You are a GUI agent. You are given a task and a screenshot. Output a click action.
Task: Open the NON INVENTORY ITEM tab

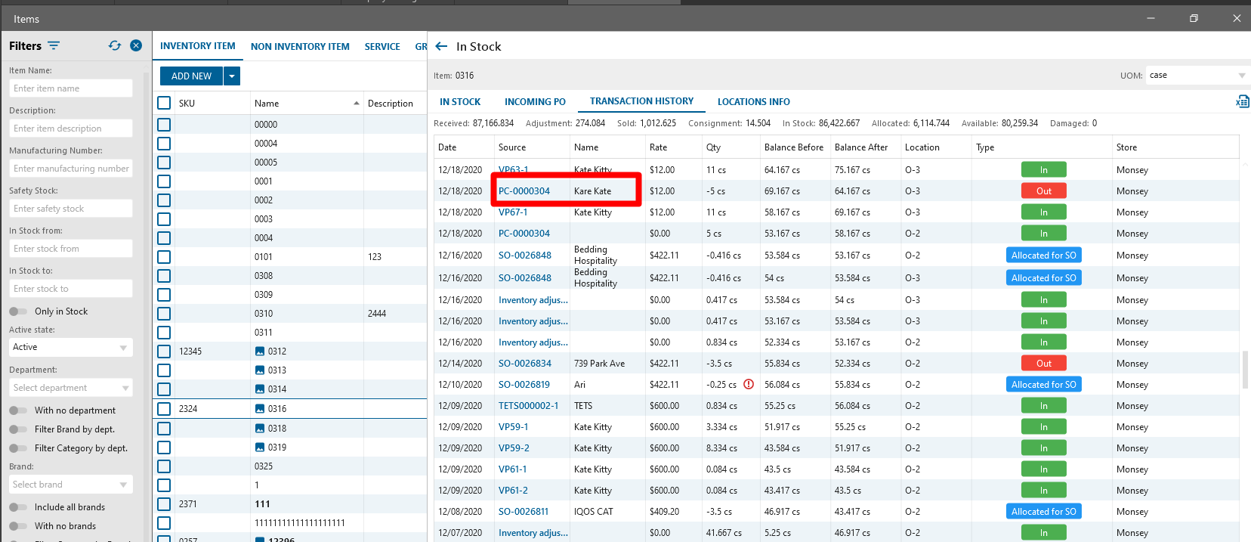[300, 47]
